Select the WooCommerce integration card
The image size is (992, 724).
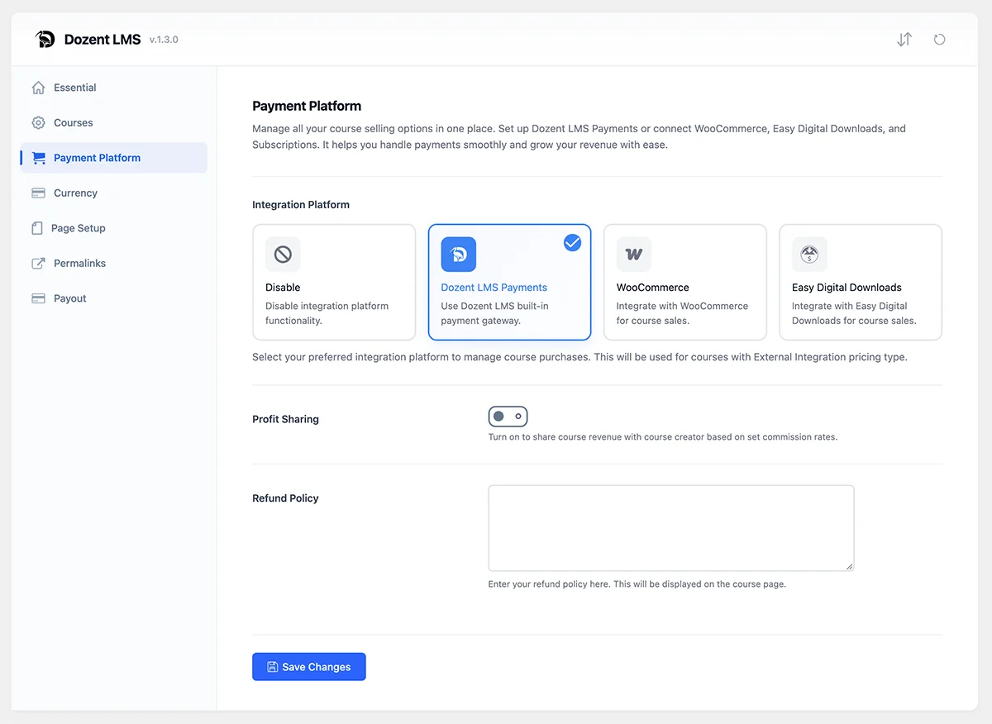click(685, 282)
